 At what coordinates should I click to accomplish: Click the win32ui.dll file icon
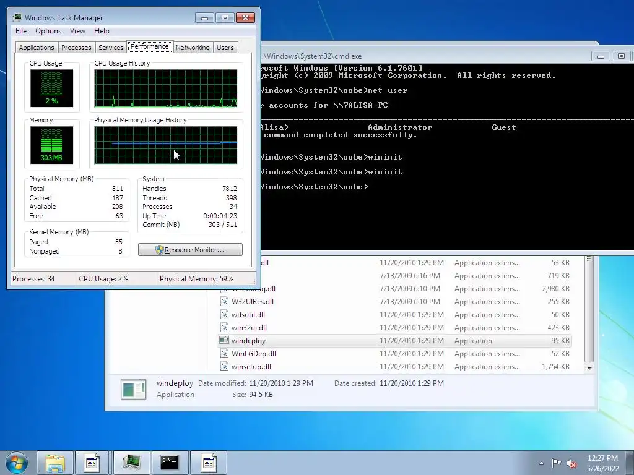224,327
